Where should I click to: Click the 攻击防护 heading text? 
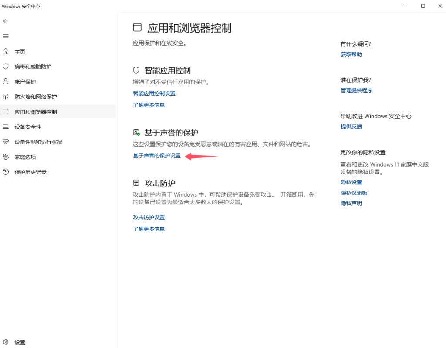[160, 183]
